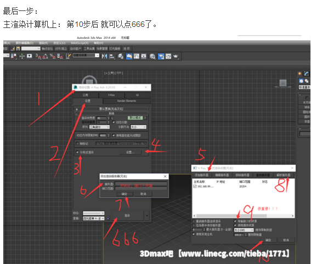Click the ViewCube in the viewport corner
Viewport: 311px width, 264px height.
283,83
